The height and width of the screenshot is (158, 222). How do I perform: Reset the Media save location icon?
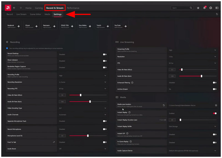164,105
